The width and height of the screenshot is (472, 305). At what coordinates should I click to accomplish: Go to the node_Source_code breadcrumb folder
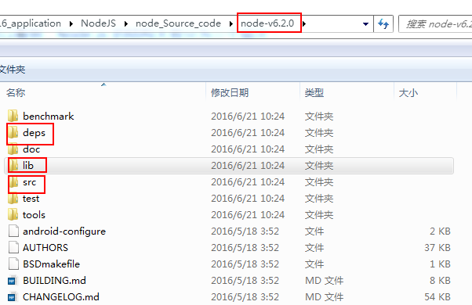[178, 23]
